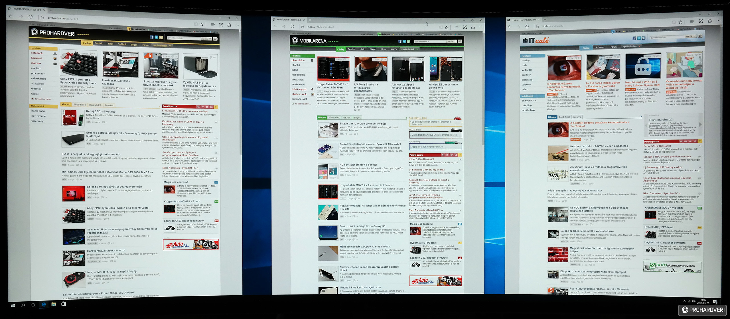Screen dimensions: 730x319
Task: Favorite mobilarena.hu with the star icon
Action: (x=447, y=27)
